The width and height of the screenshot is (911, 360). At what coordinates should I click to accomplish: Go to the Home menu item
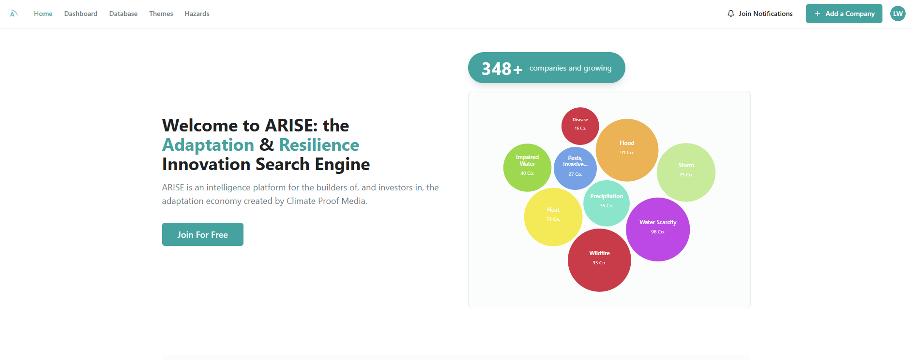point(43,14)
